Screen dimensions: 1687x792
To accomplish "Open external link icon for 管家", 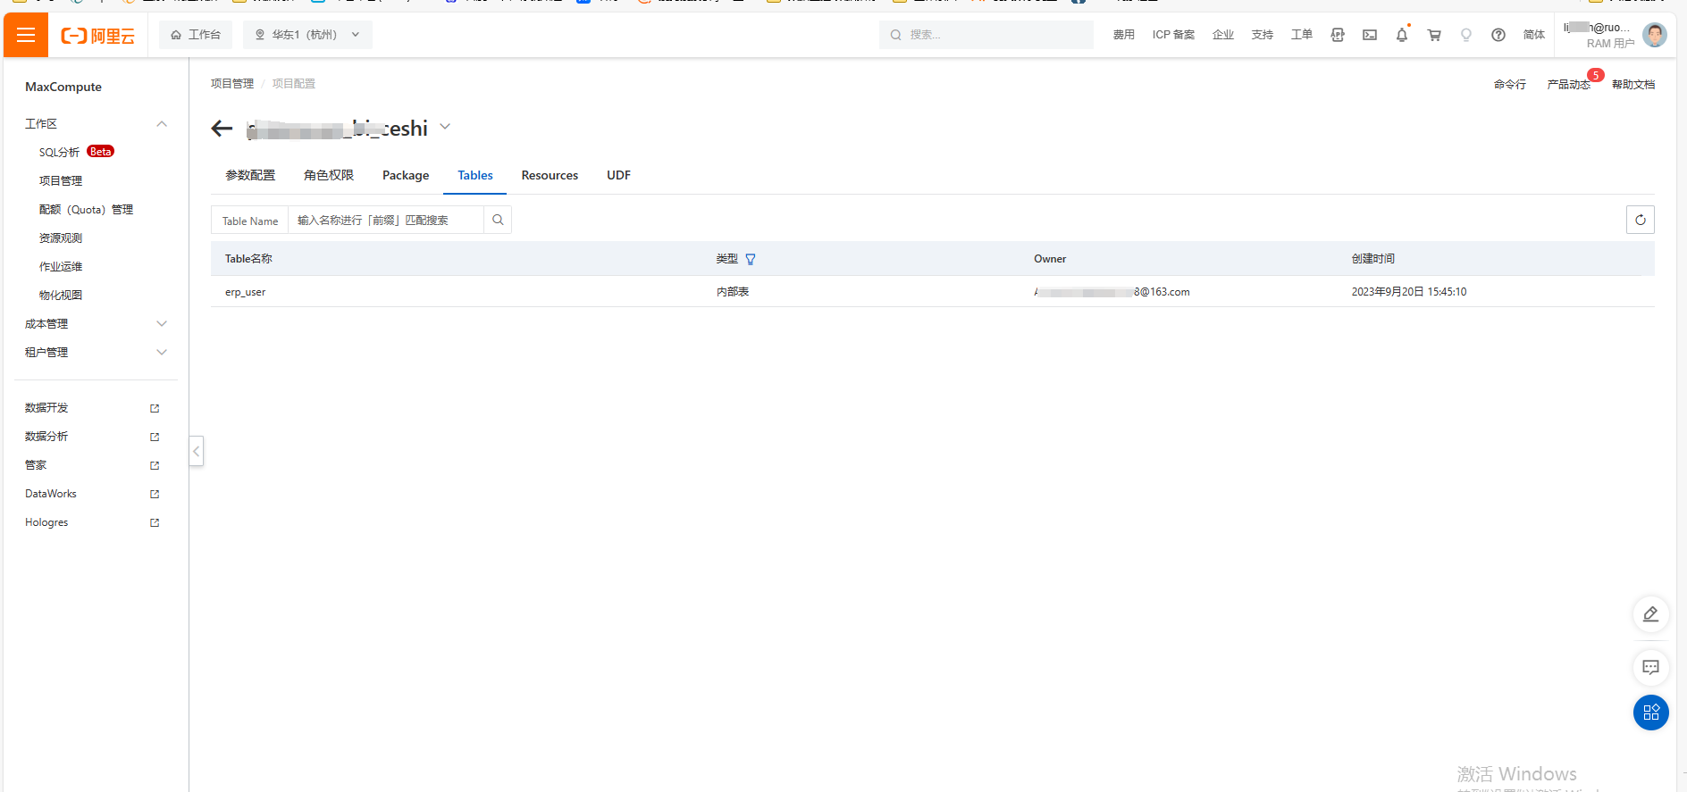I will pyautogui.click(x=155, y=465).
